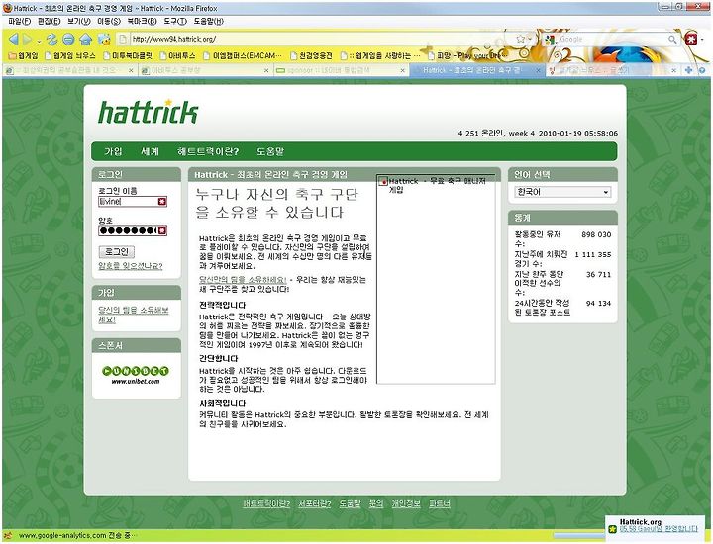Close the 아비투스 공부방 tab
Viewport: 713px width, 544px height.
coord(266,71)
